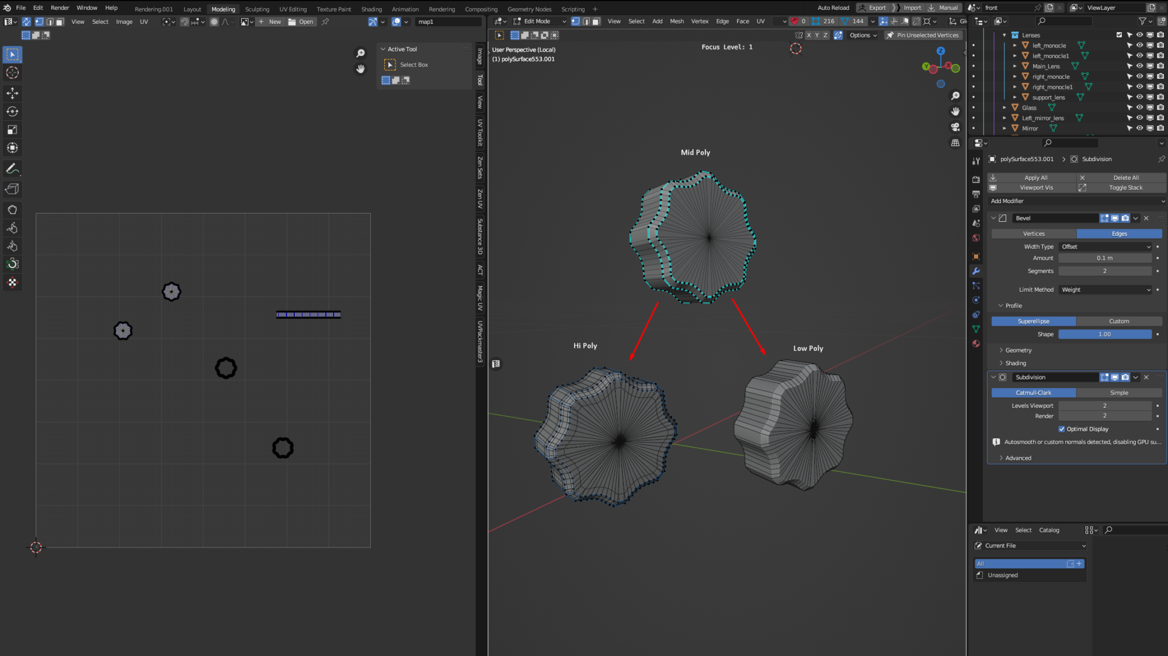Open the Add Modifier dropdown
Viewport: 1168px width, 656px height.
pos(1076,201)
